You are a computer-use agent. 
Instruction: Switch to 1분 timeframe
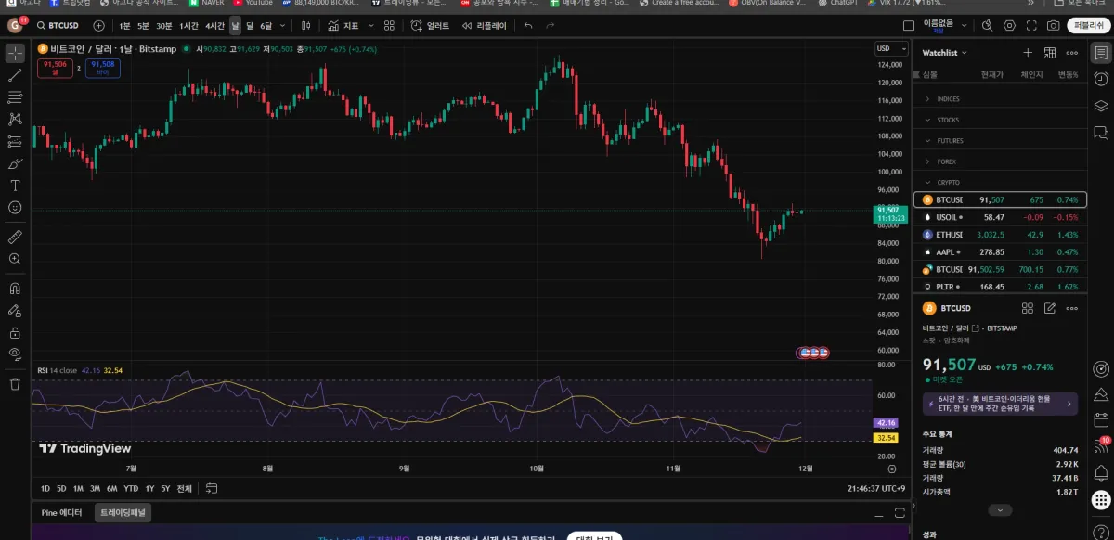point(124,25)
